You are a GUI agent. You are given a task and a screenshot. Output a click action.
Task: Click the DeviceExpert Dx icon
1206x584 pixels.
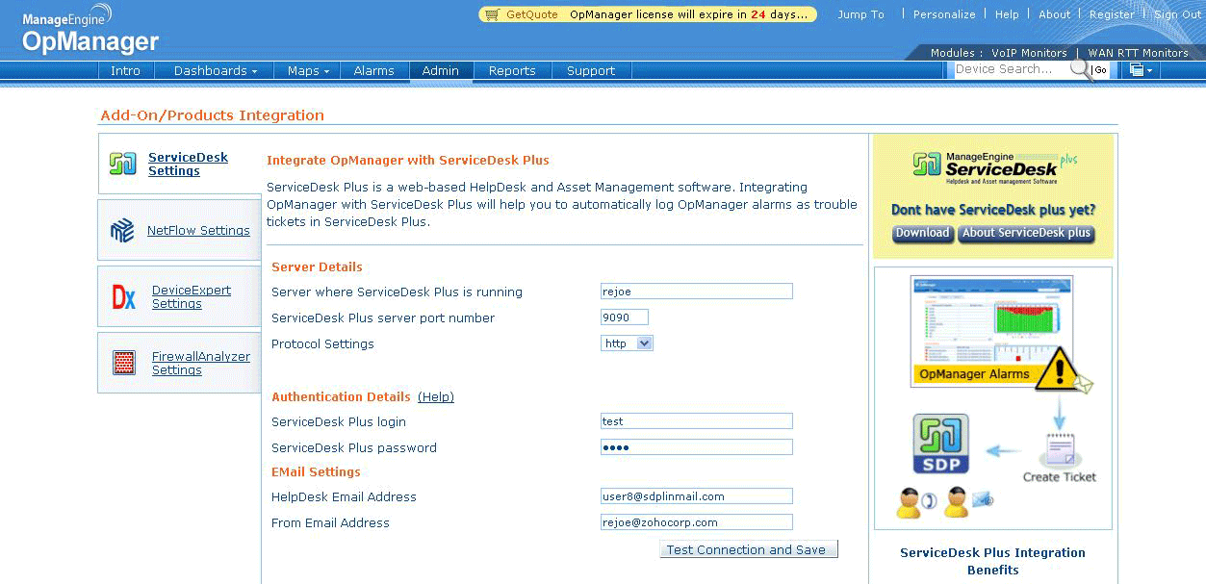(124, 297)
